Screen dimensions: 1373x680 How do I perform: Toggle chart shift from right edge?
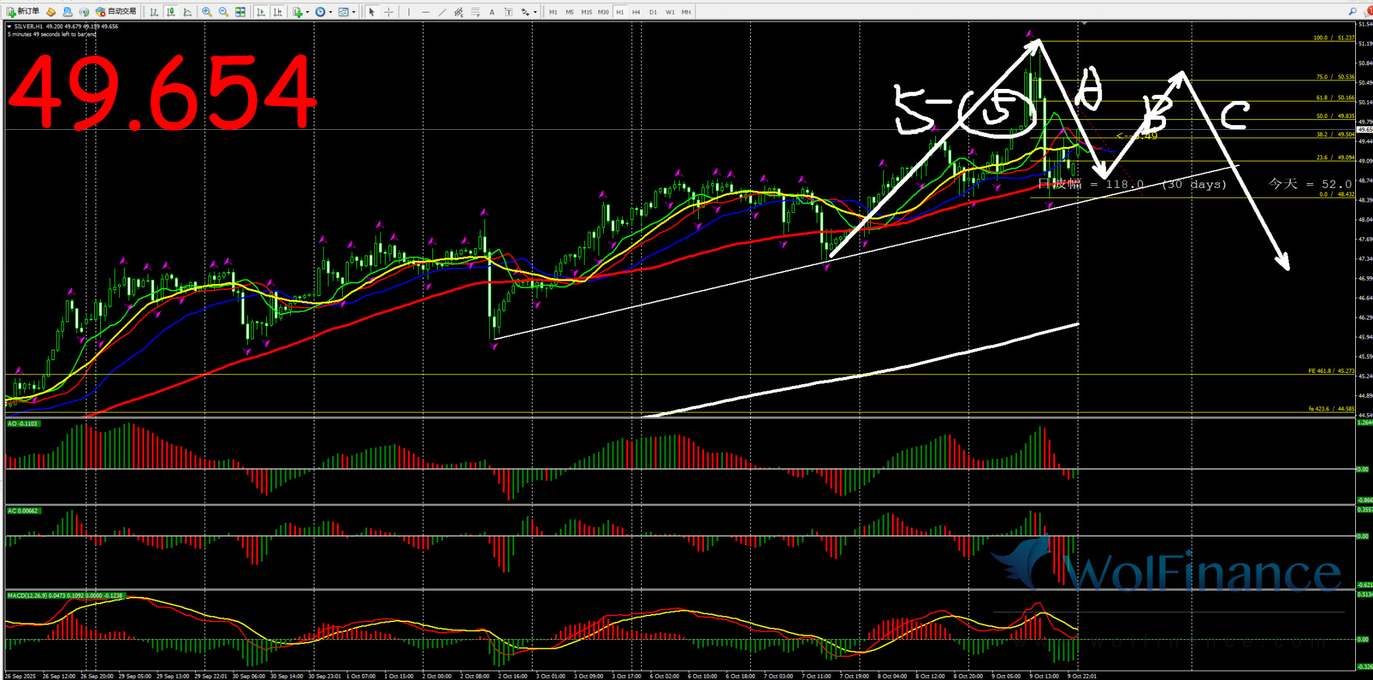coord(278,12)
